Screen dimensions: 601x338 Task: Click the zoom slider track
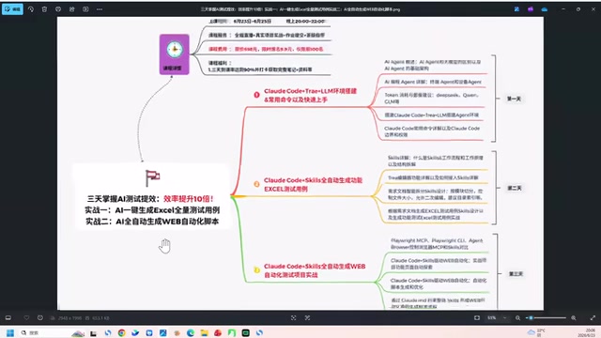[x=546, y=317]
